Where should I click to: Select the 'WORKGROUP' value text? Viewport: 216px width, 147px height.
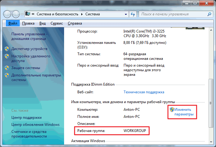tap(135, 131)
